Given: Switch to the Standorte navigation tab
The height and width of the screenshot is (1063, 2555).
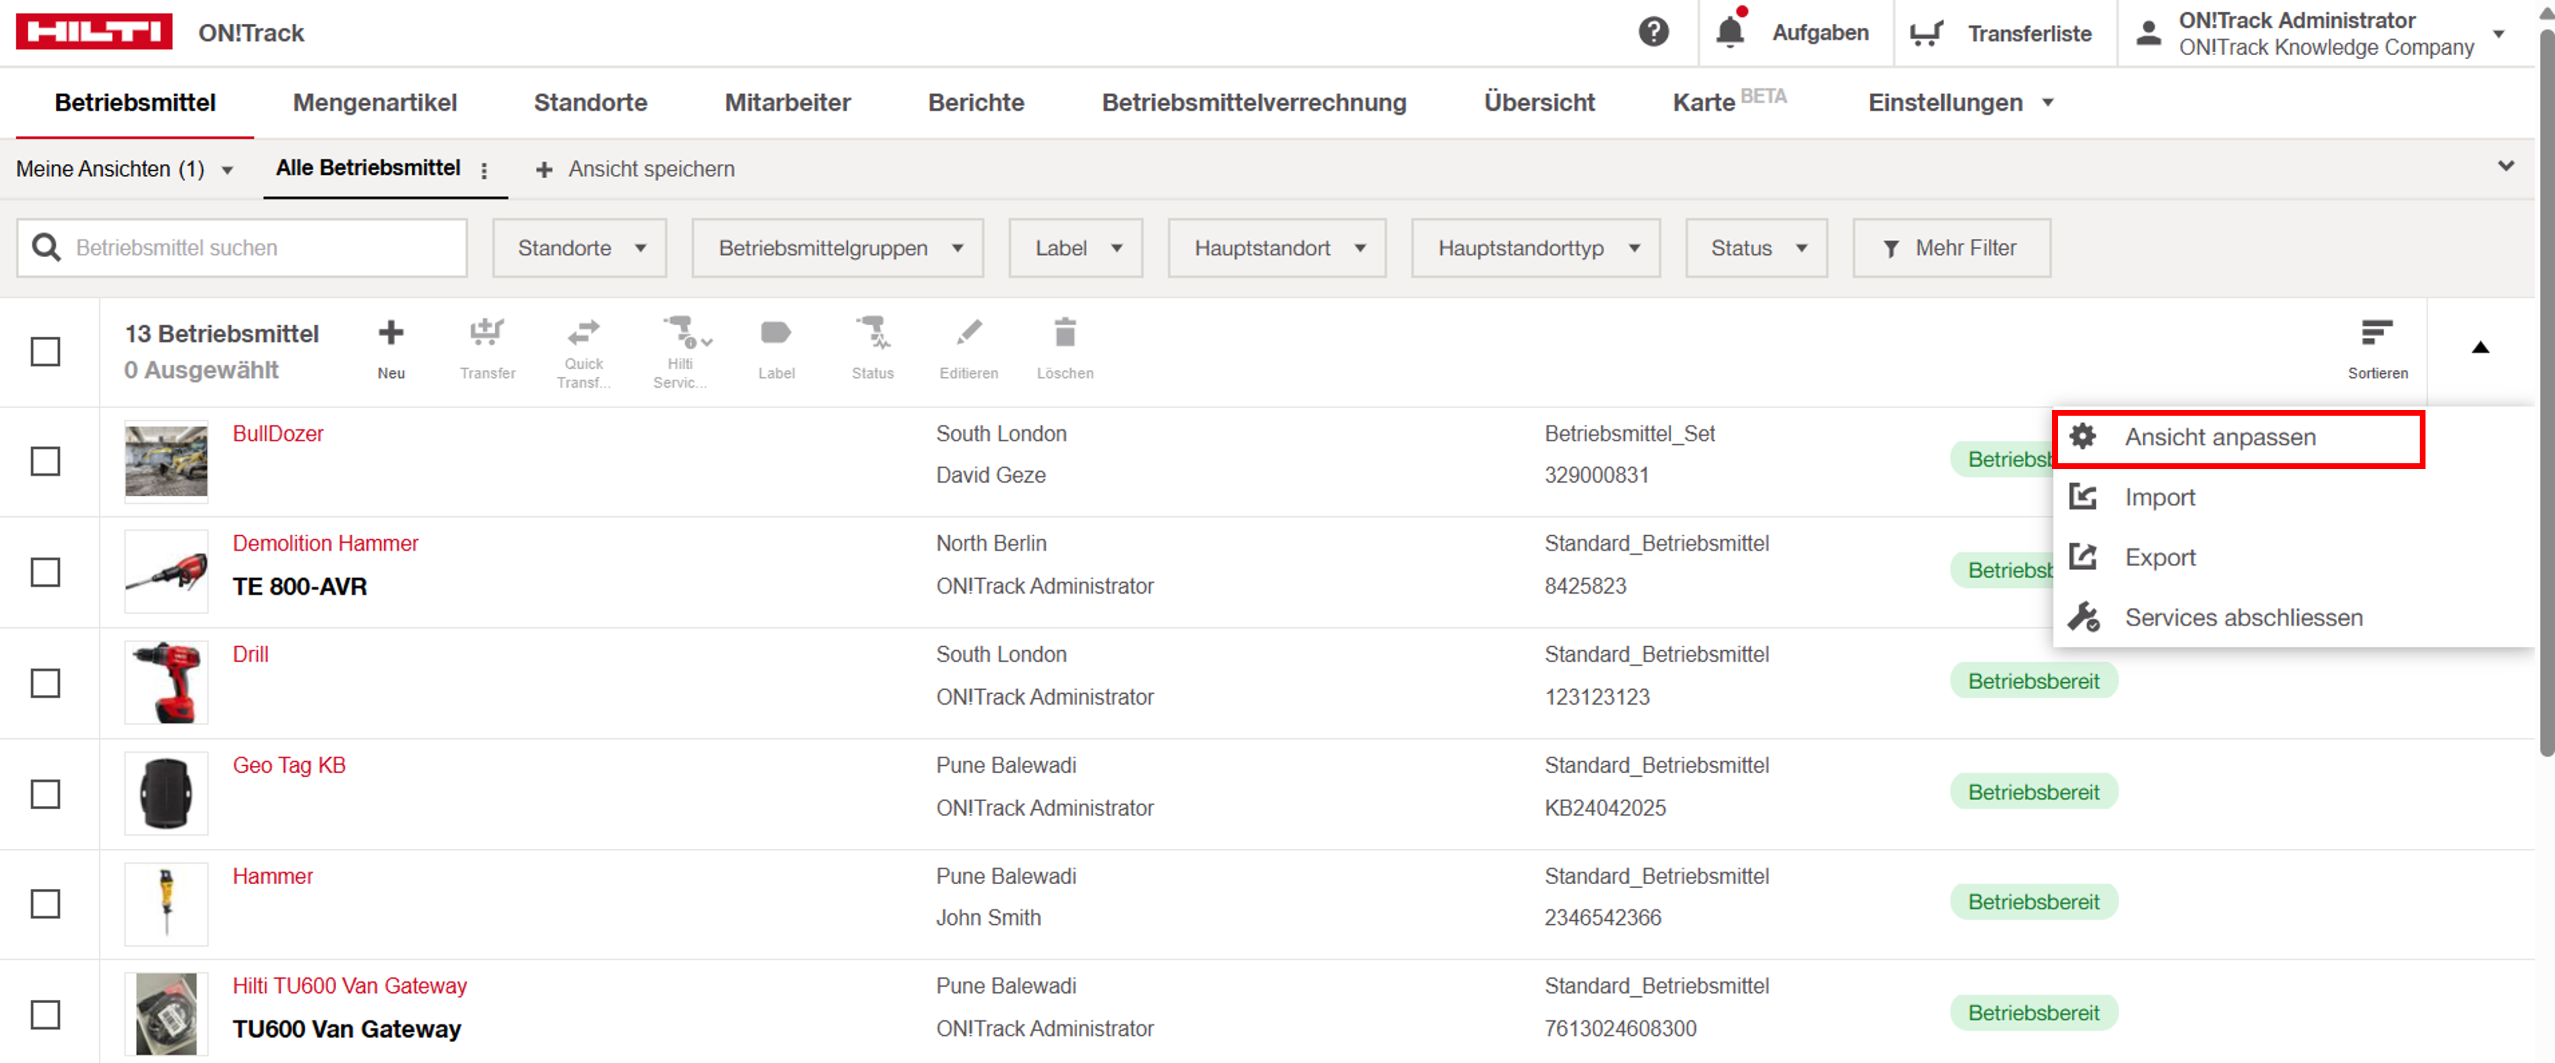Looking at the screenshot, I should [x=590, y=102].
